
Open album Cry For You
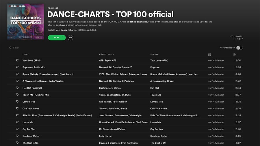click(x=157, y=129)
